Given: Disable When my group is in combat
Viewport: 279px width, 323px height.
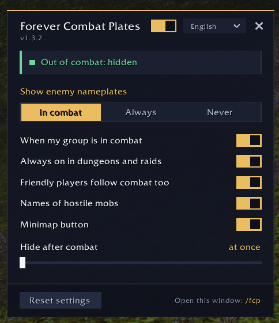Looking at the screenshot, I should pos(249,140).
